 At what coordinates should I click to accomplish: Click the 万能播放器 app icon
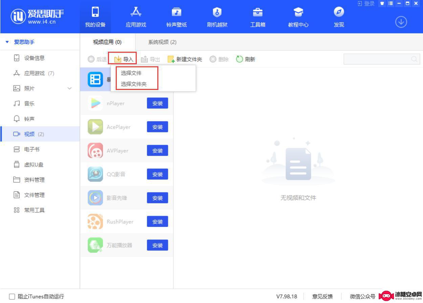(95, 245)
